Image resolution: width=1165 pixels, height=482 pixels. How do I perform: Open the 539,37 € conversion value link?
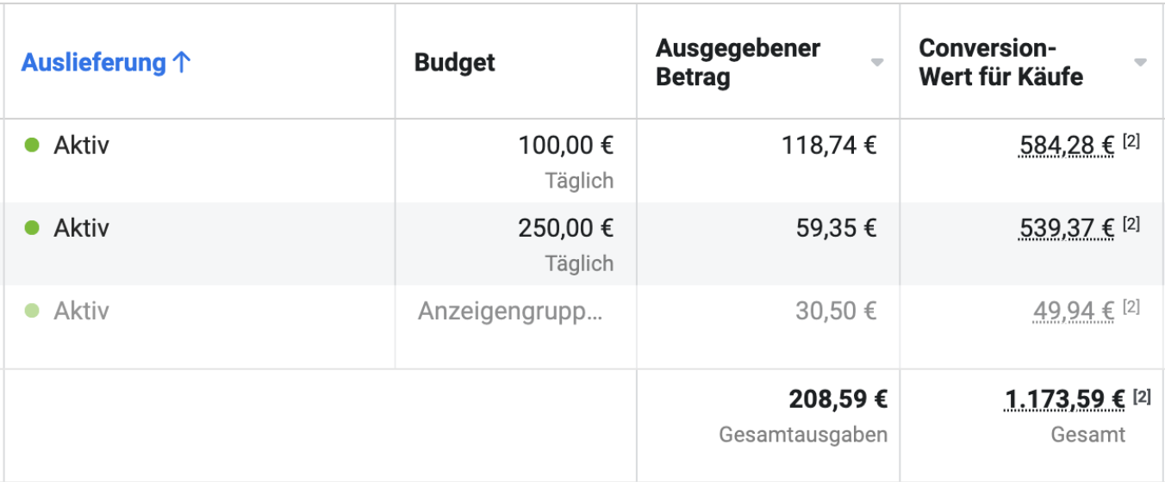click(1067, 228)
